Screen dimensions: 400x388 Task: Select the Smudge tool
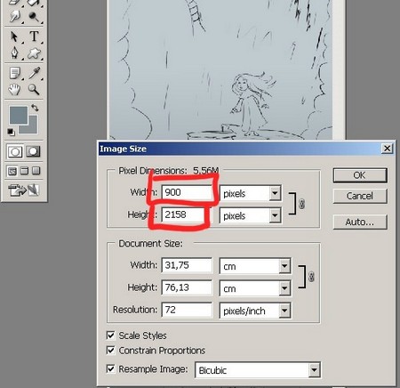[14, 17]
